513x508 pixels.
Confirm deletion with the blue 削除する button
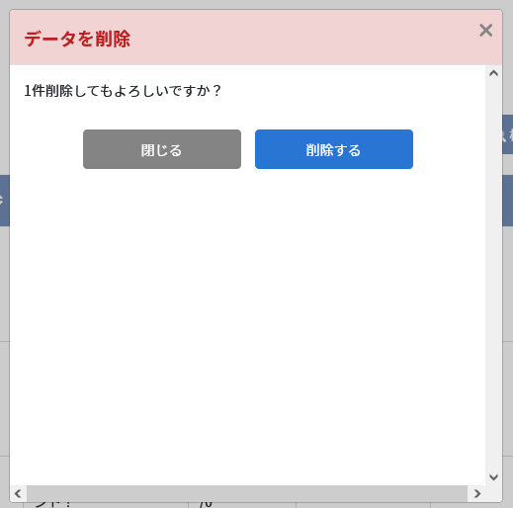pyautogui.click(x=334, y=149)
